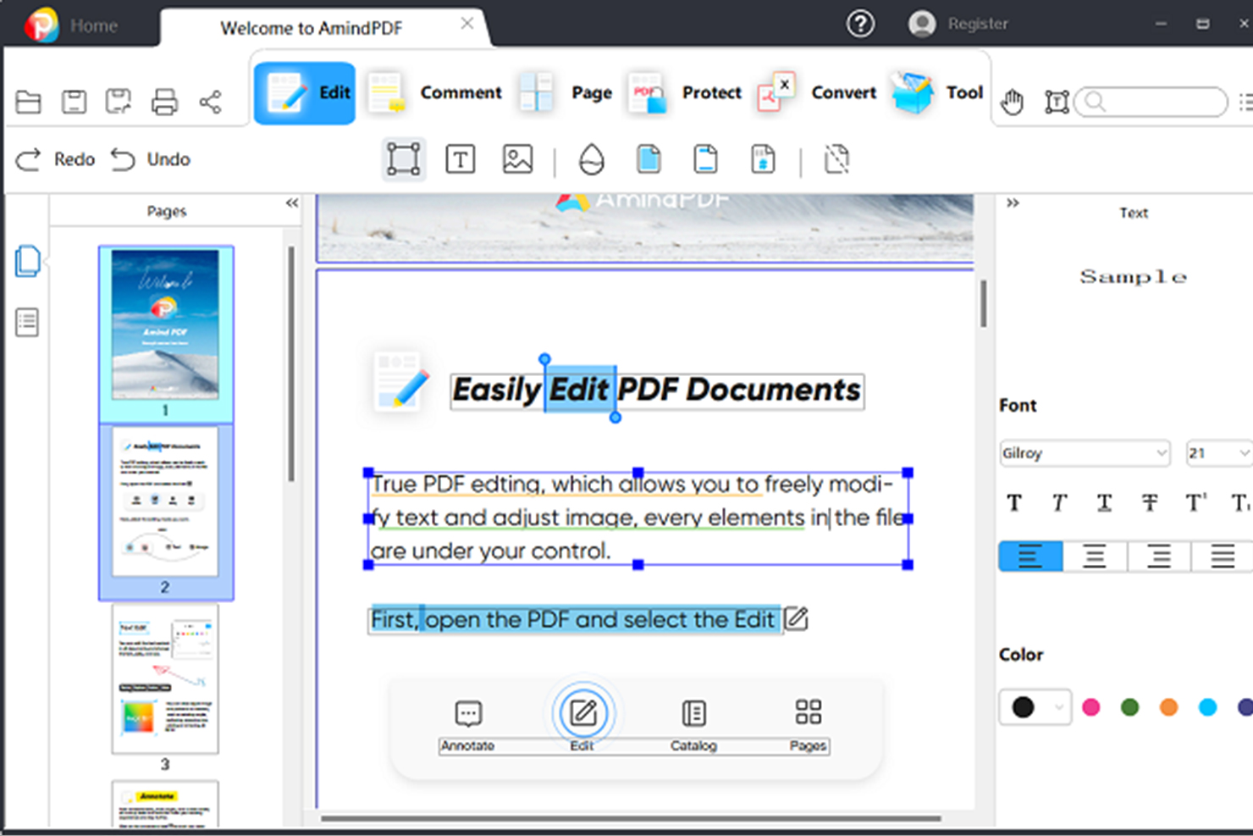1253x836 pixels.
Task: Open the Gilroy font family dropdown
Action: [1085, 452]
